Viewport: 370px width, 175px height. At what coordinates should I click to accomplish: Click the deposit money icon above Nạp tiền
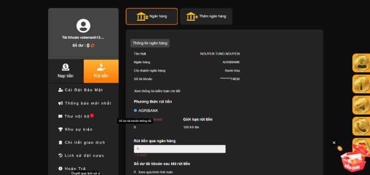pos(66,67)
